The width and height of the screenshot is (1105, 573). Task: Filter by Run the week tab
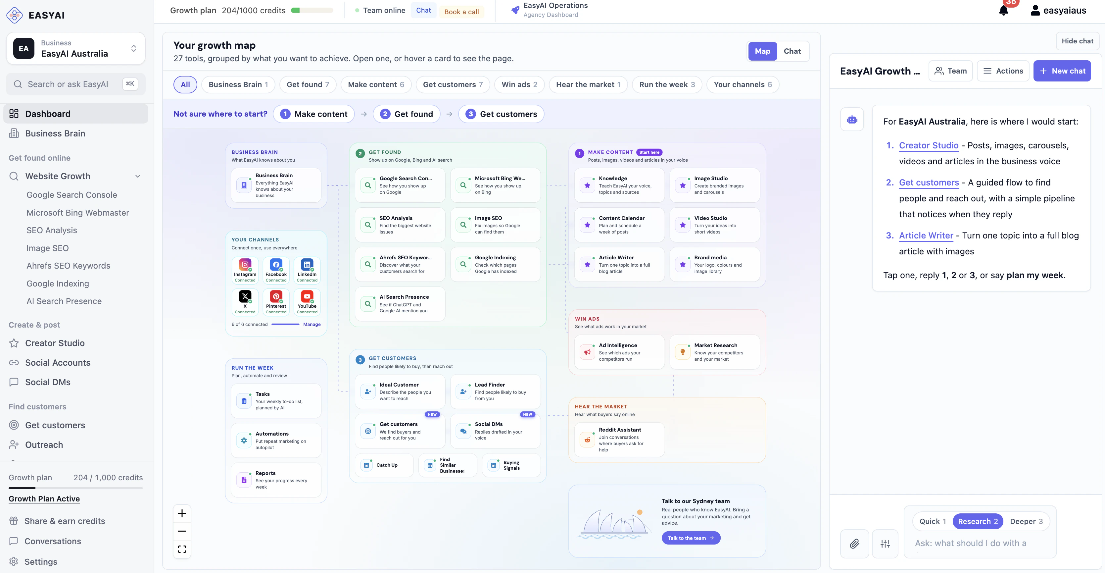click(667, 84)
